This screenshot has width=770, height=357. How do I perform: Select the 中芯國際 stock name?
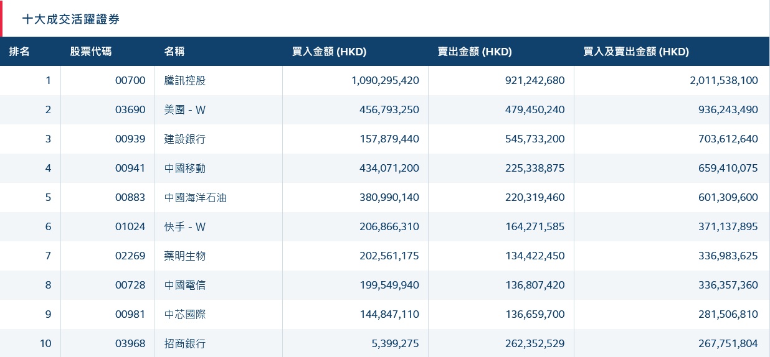click(185, 314)
